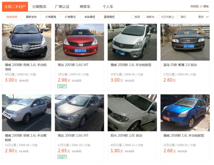Sort by 价格最低
Image resolution: width=214 pixels, height=165 pixels.
click(x=70, y=17)
